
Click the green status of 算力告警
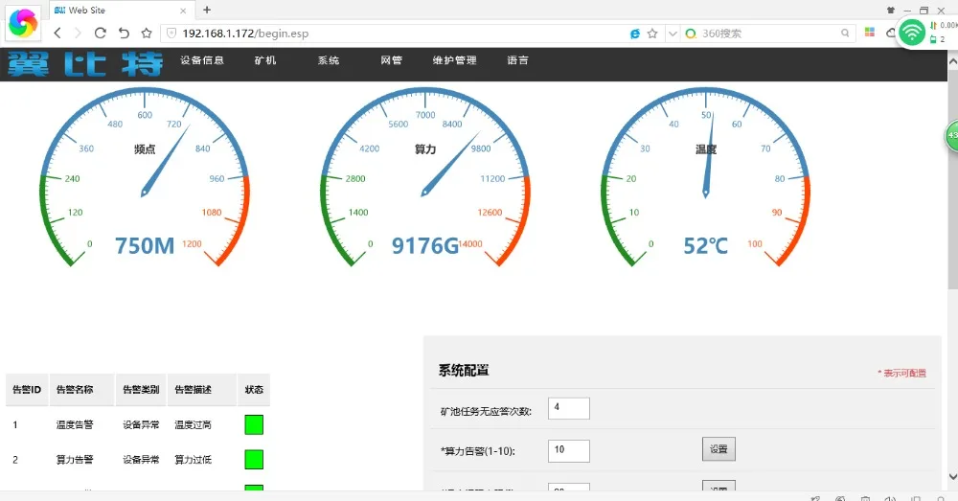click(x=254, y=460)
